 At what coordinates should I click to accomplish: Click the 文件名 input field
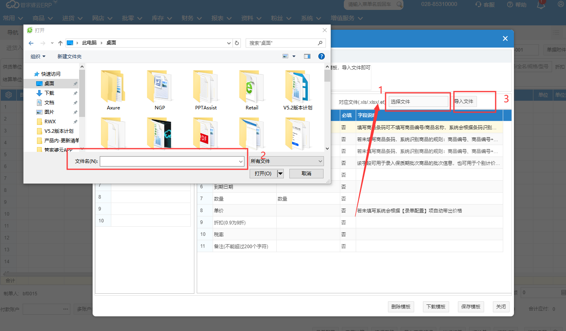tap(172, 161)
